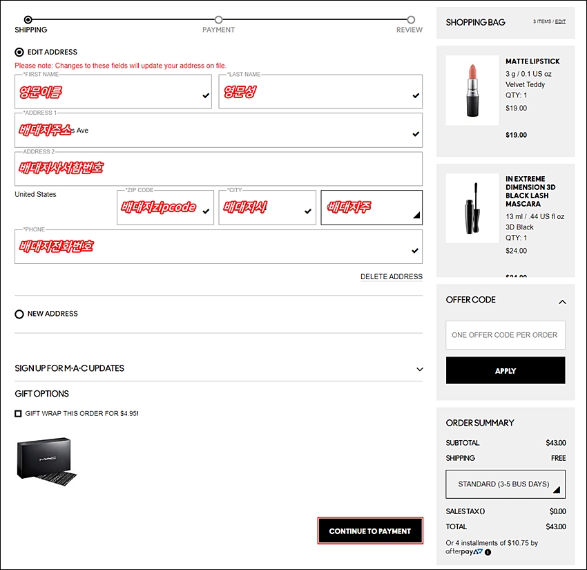The image size is (587, 570).
Task: Click the Afterpay info icon
Action: 488,552
